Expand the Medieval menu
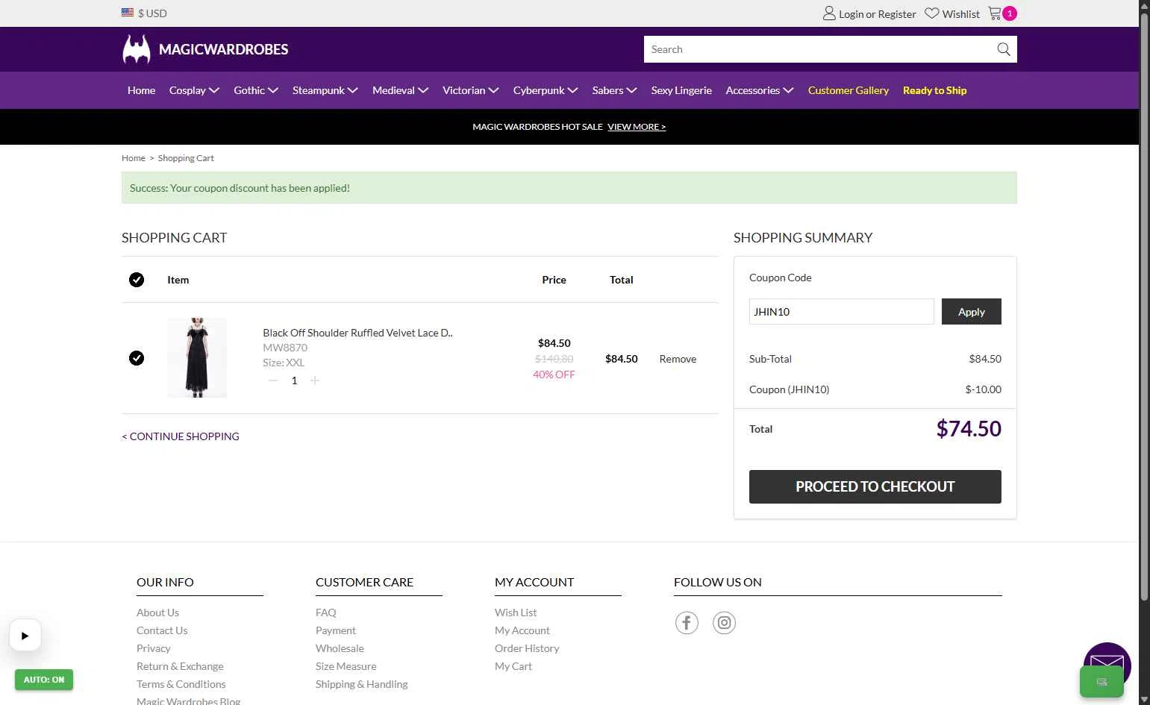 pyautogui.click(x=400, y=90)
